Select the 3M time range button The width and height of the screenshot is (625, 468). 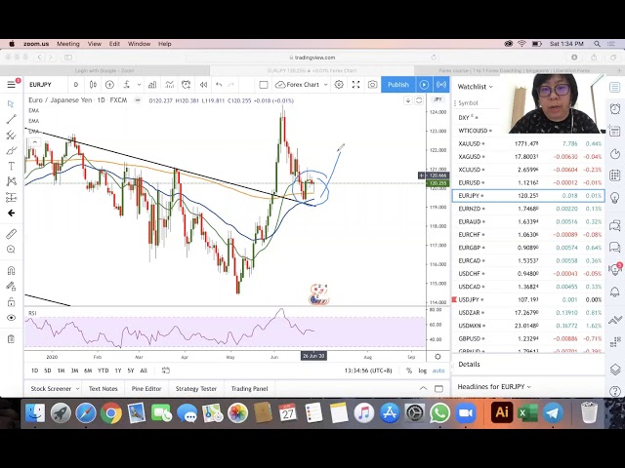pos(74,370)
